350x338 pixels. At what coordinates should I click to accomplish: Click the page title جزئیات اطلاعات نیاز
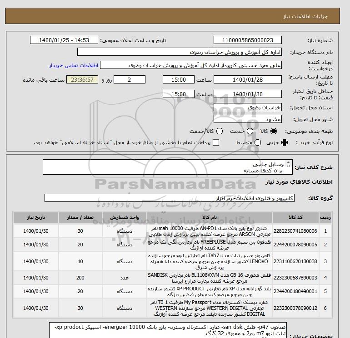(305, 16)
